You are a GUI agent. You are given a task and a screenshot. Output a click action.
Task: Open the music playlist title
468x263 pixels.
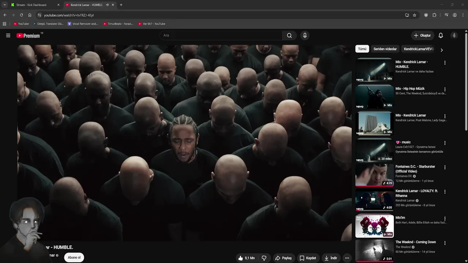coord(403,142)
